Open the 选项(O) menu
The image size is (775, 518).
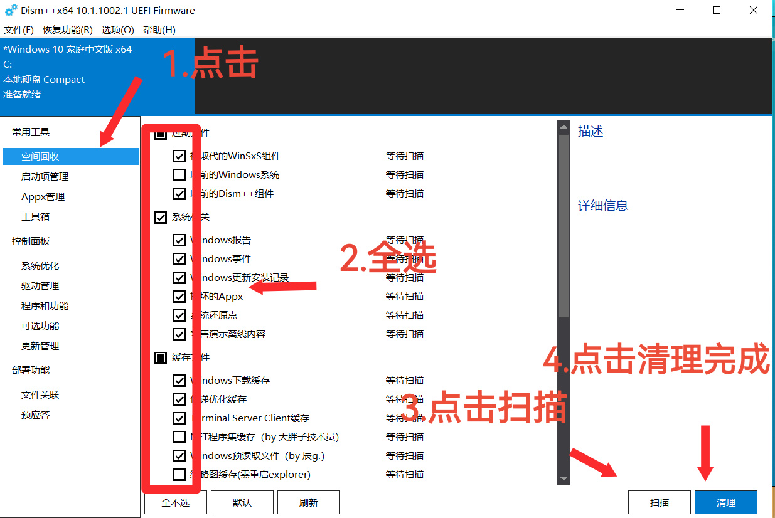click(118, 30)
